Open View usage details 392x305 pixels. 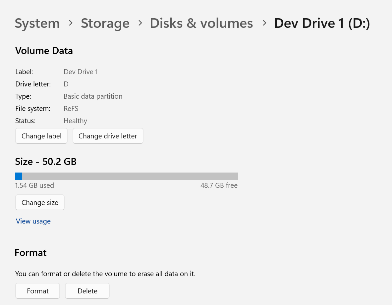click(33, 221)
